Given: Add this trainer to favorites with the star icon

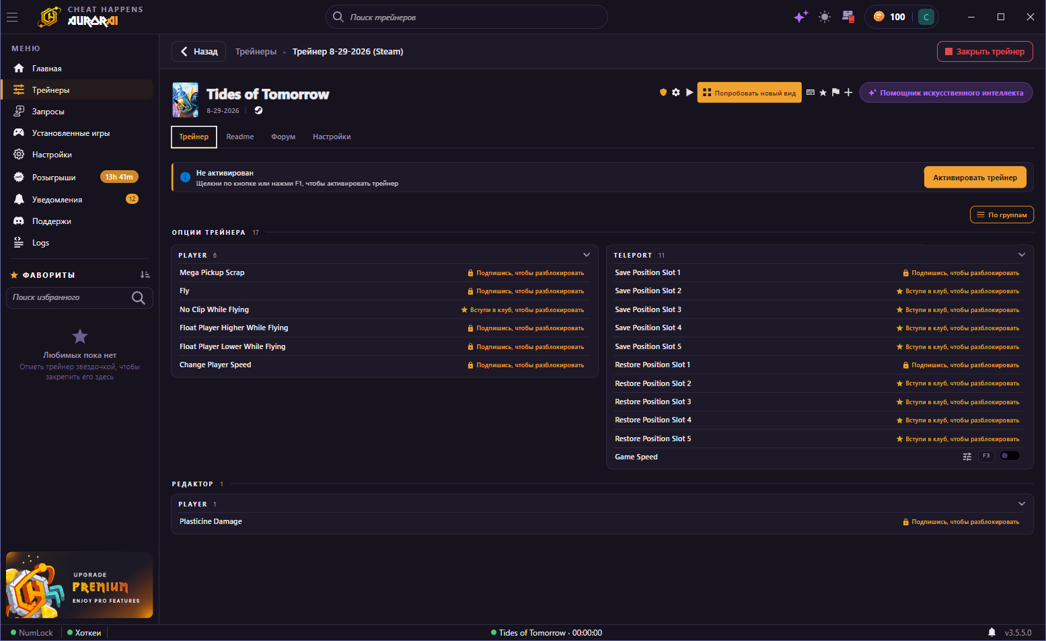Looking at the screenshot, I should point(823,93).
